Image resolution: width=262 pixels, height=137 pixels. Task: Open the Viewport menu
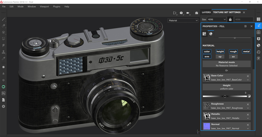click(44, 7)
